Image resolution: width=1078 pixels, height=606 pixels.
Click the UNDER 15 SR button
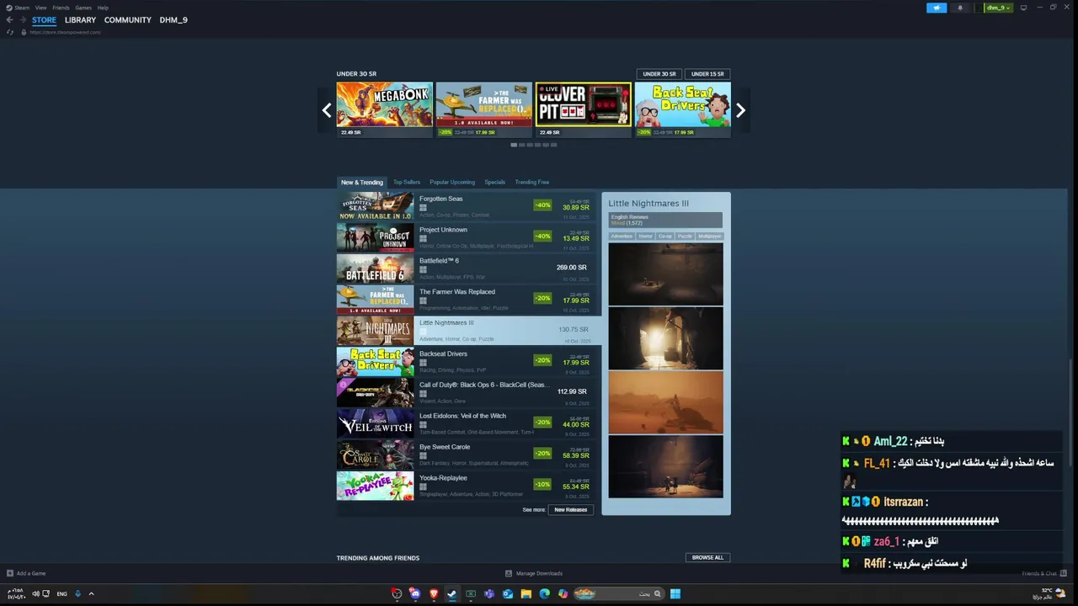click(x=707, y=74)
